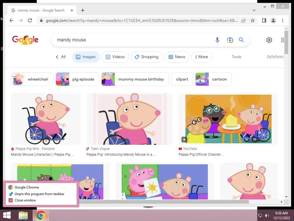Open Google quick settings gear icon
Screen dimensions: 294x221
pyautogui.click(x=269, y=40)
